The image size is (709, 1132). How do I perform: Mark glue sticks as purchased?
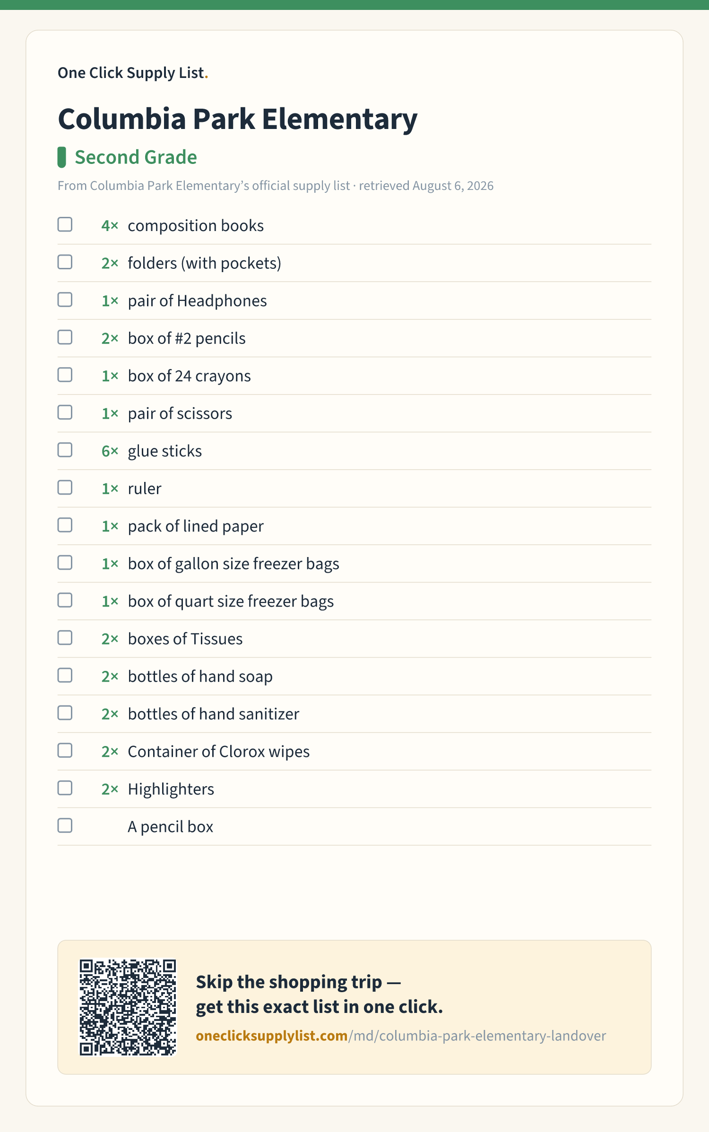[x=65, y=450]
